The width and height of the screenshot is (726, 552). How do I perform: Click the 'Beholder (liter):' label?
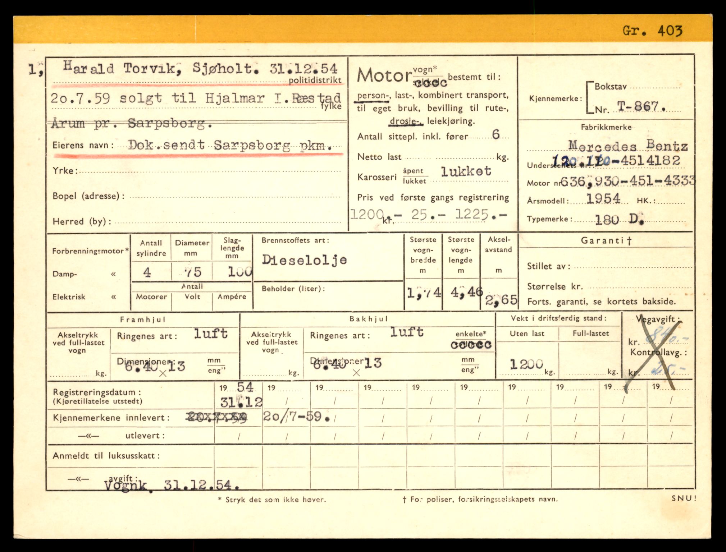click(293, 289)
